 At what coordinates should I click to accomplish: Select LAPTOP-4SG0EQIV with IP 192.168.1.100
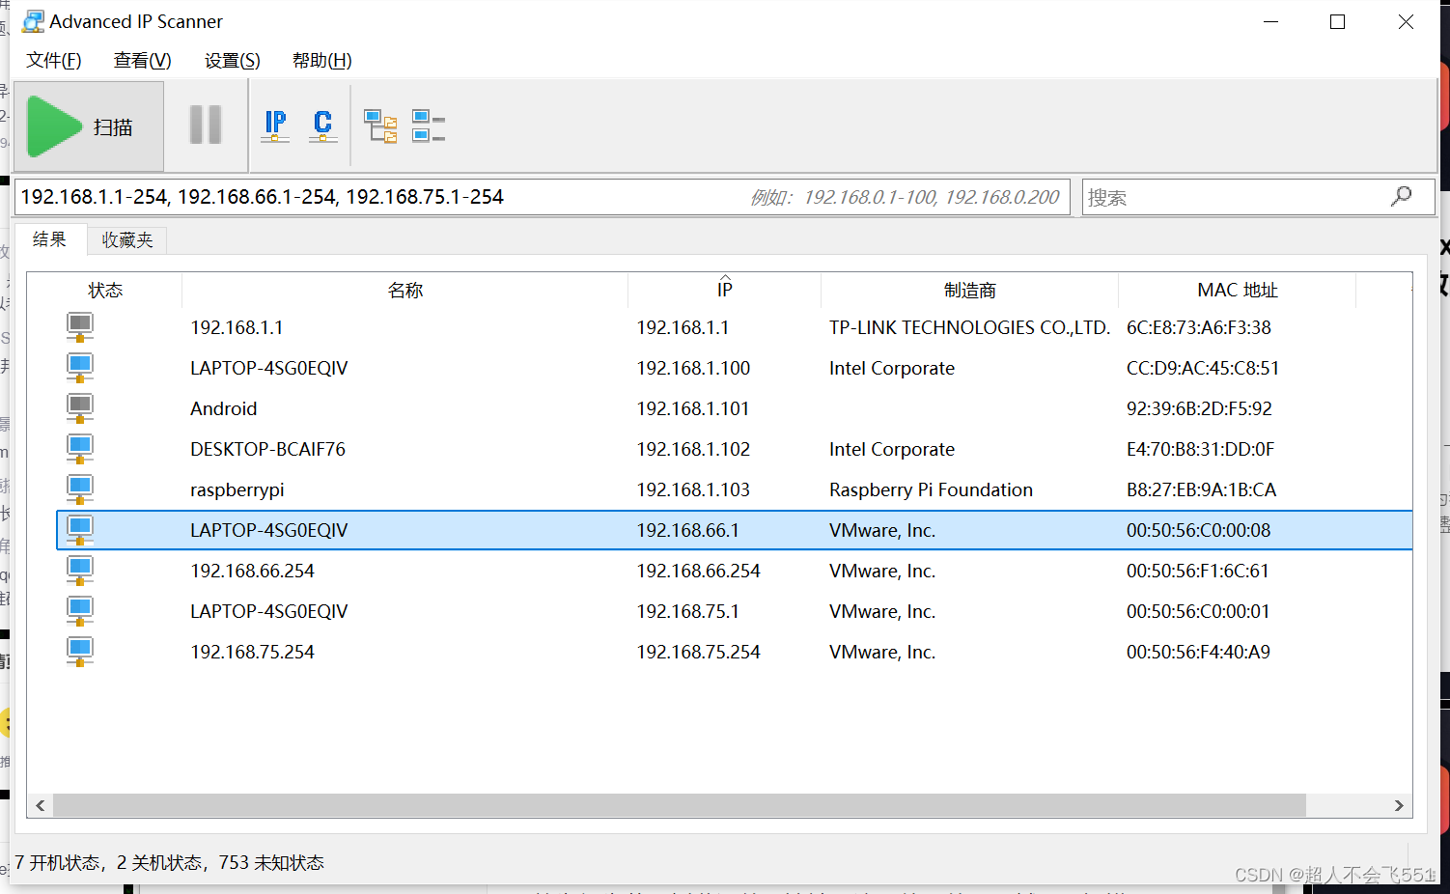click(269, 368)
